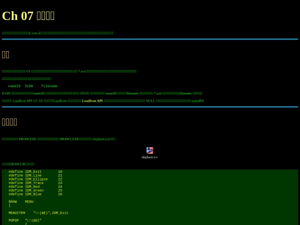This screenshot has height=225, width=300.
Task: Click the "DRAW MENU" code line
Action: tap(21, 202)
